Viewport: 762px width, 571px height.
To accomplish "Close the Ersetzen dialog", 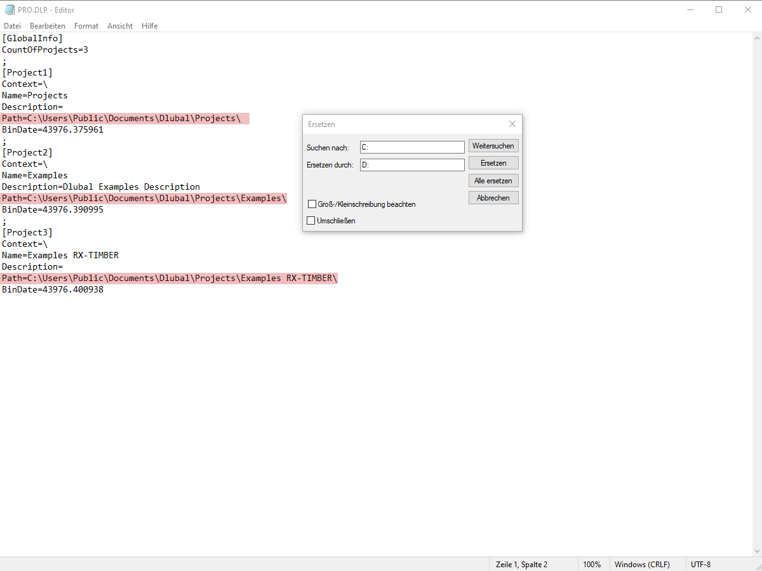I will [512, 124].
